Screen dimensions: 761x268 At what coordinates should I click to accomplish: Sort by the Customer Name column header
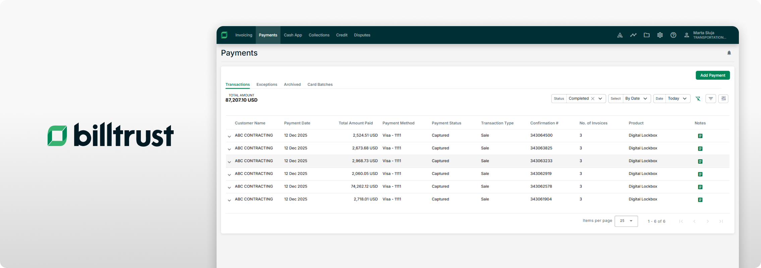(250, 123)
